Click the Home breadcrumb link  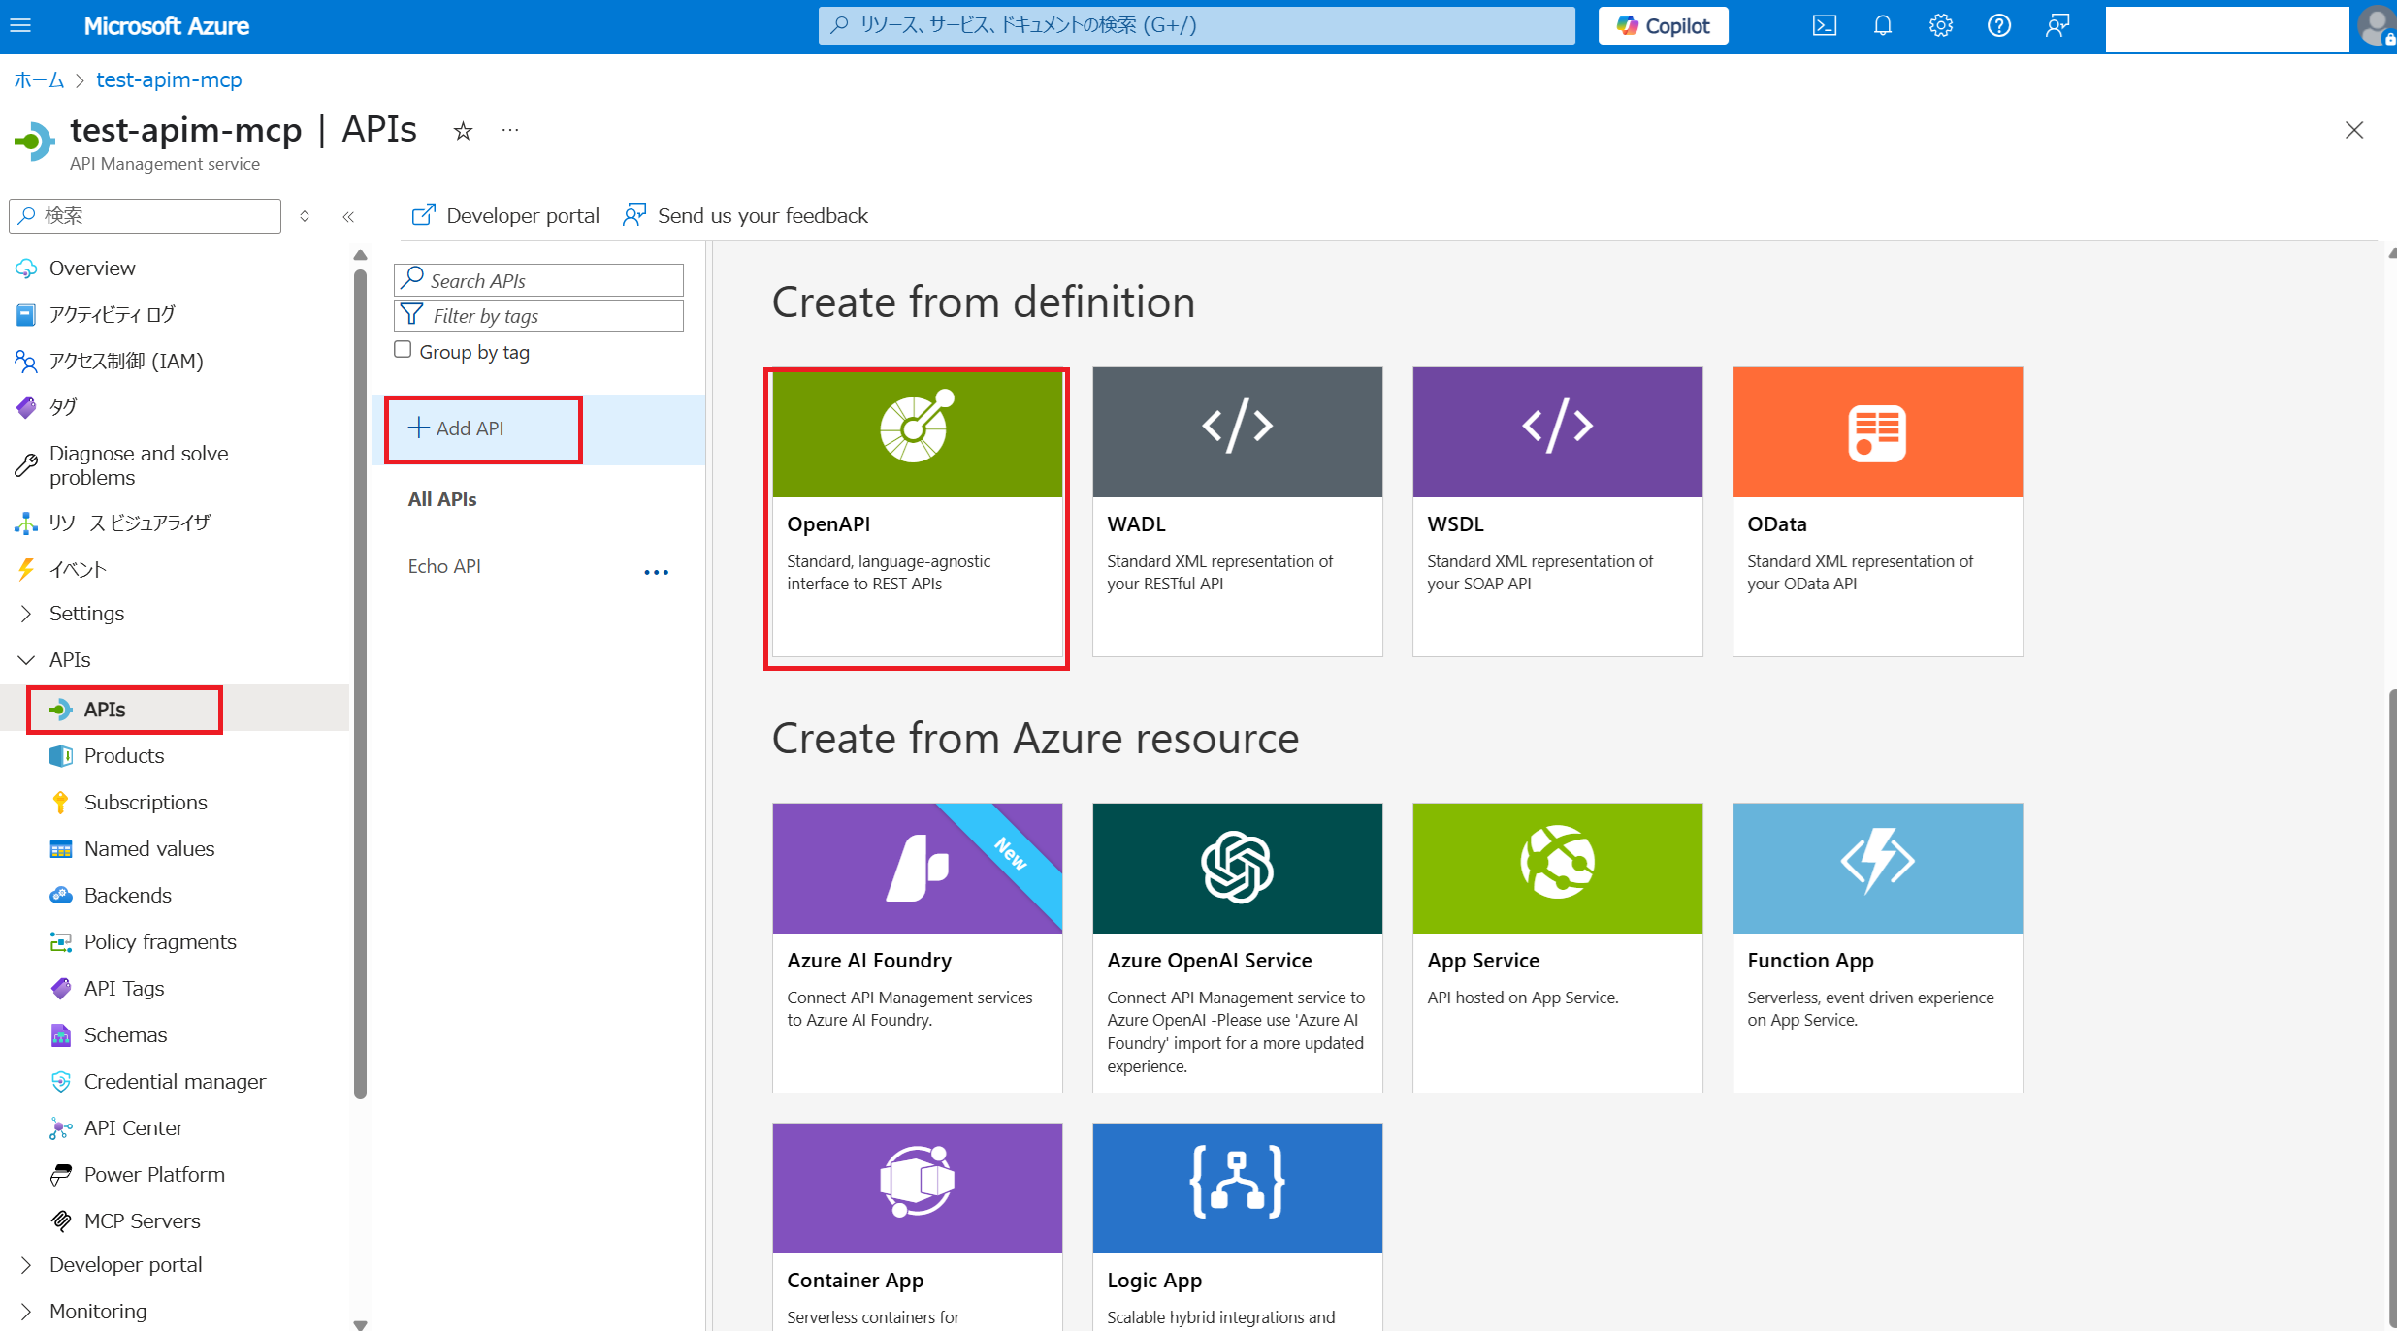point(39,79)
